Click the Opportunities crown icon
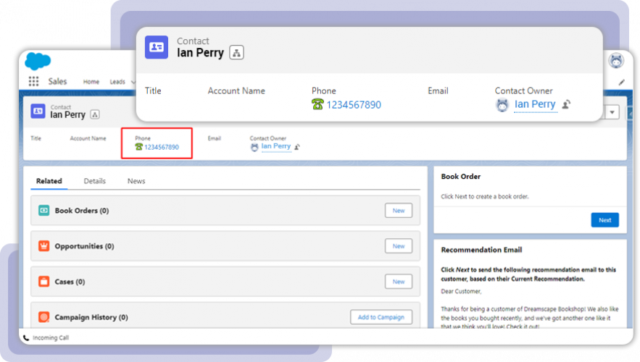The width and height of the screenshot is (640, 362). [x=44, y=246]
